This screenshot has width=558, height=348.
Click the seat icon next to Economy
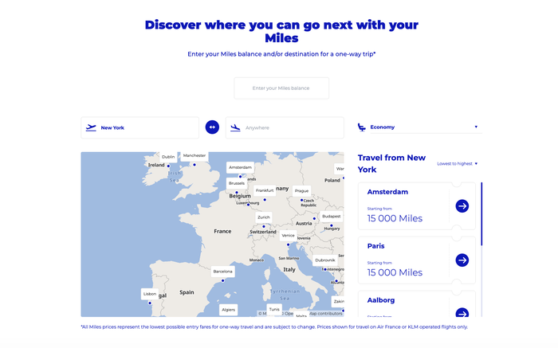[x=362, y=127]
